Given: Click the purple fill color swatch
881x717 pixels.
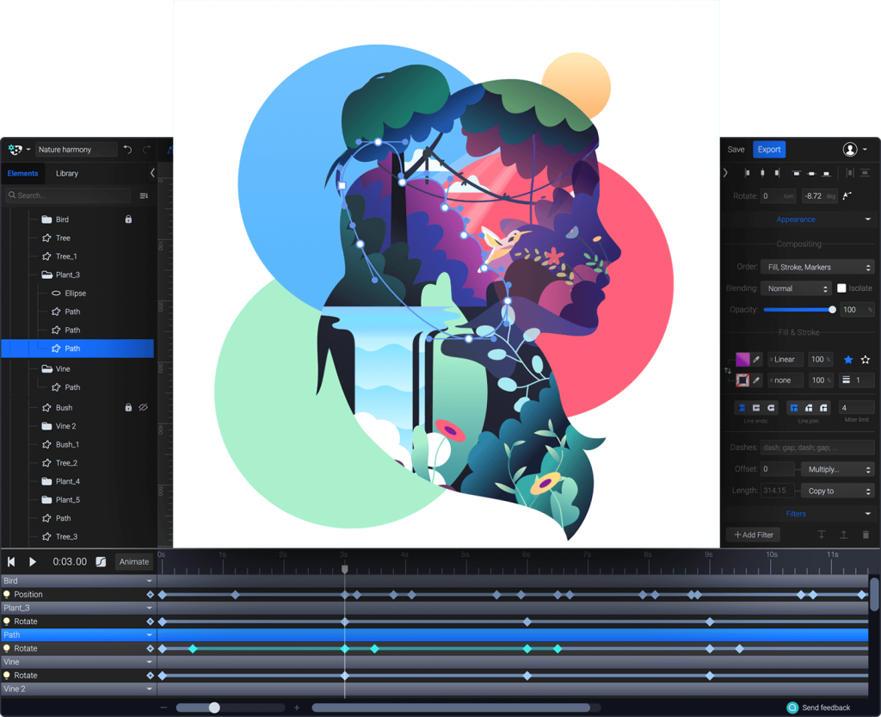Looking at the screenshot, I should coord(742,360).
